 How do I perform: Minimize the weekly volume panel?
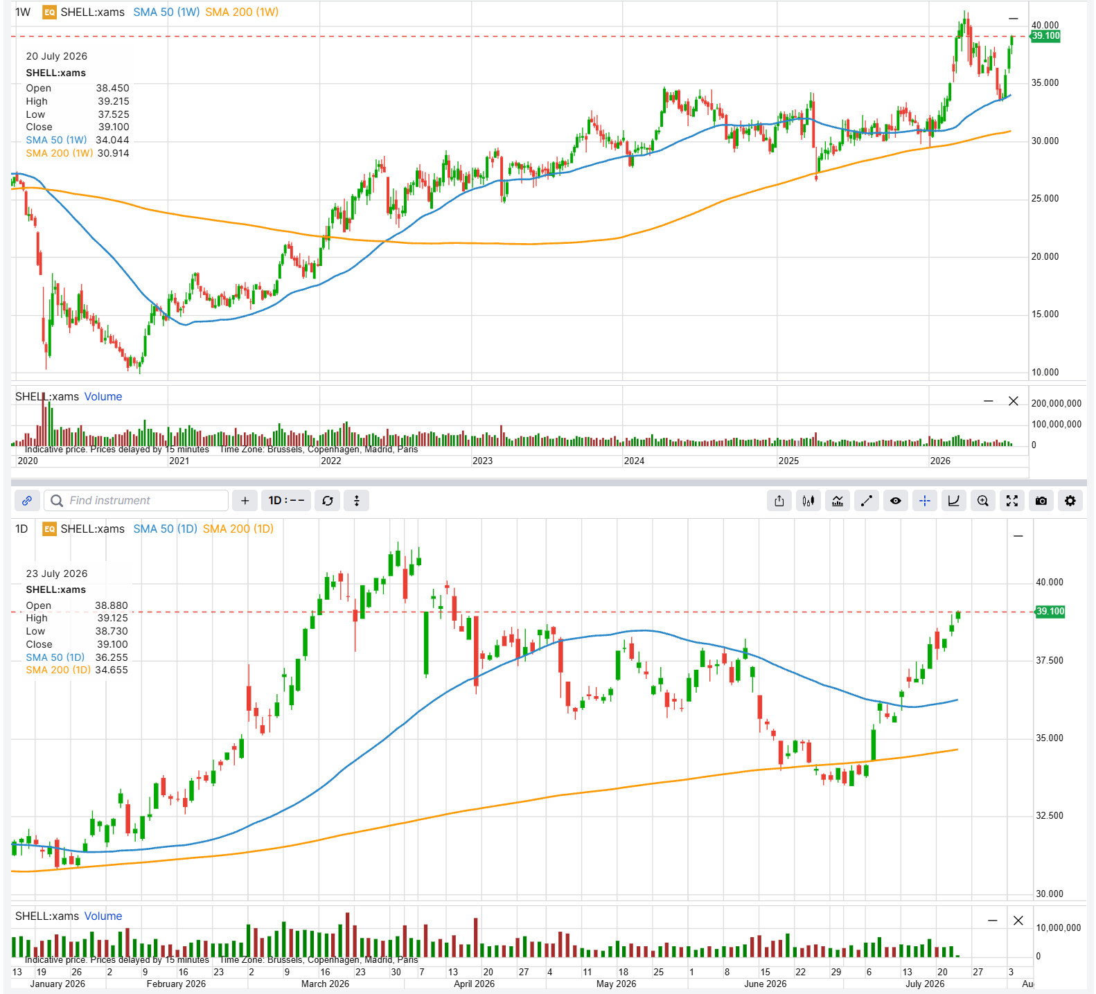pos(989,401)
